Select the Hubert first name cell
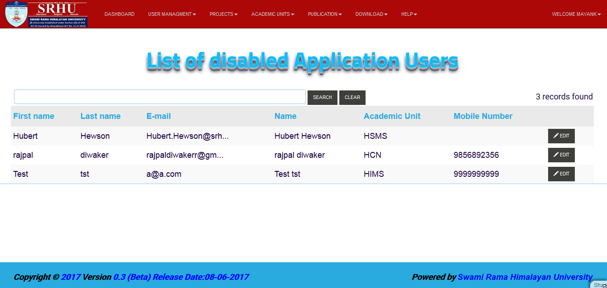The width and height of the screenshot is (607, 288). (x=25, y=136)
